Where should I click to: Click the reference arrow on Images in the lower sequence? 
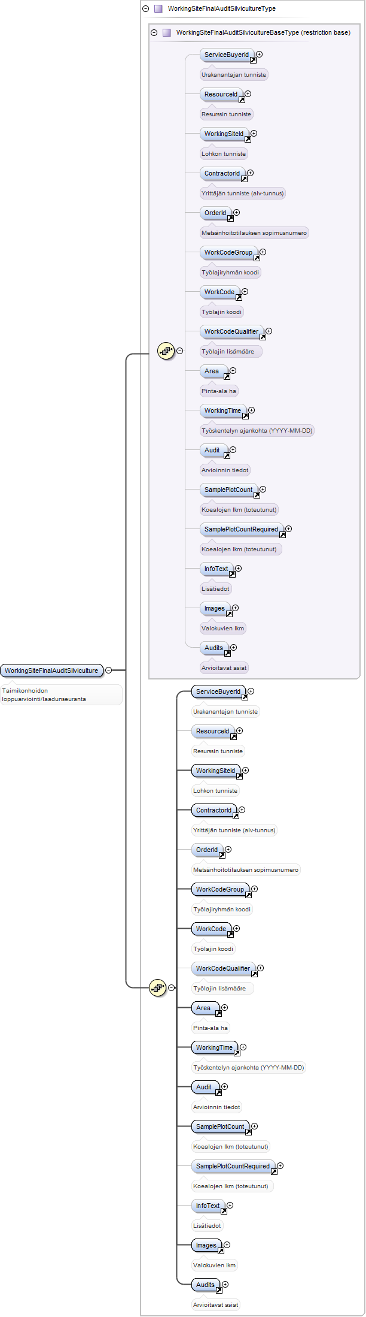pyautogui.click(x=221, y=1251)
